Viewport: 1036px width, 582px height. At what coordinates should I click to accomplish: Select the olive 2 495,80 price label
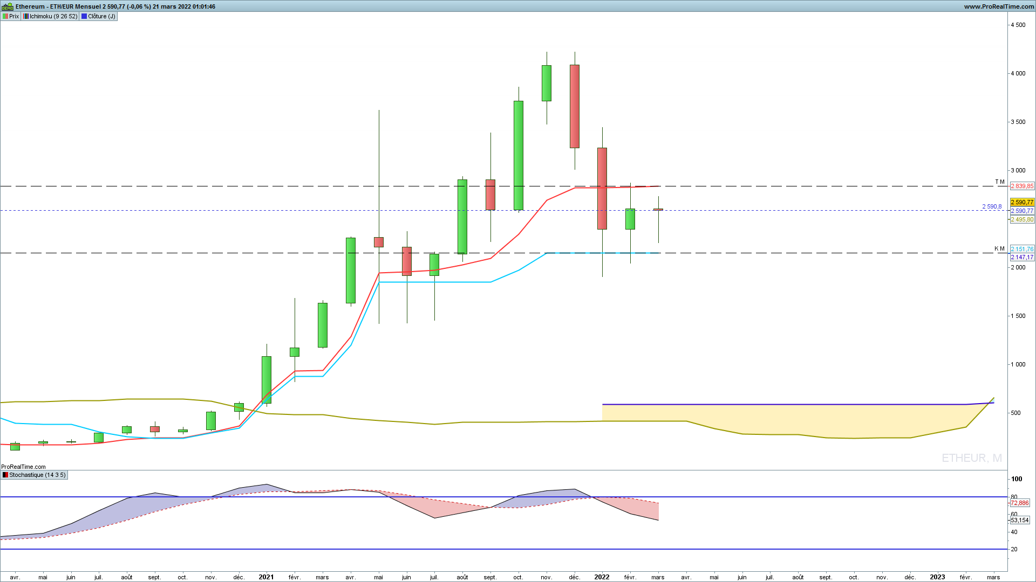click(1022, 219)
